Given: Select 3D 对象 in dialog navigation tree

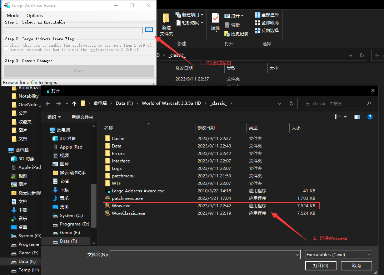Looking at the screenshot, I should click(64, 139).
